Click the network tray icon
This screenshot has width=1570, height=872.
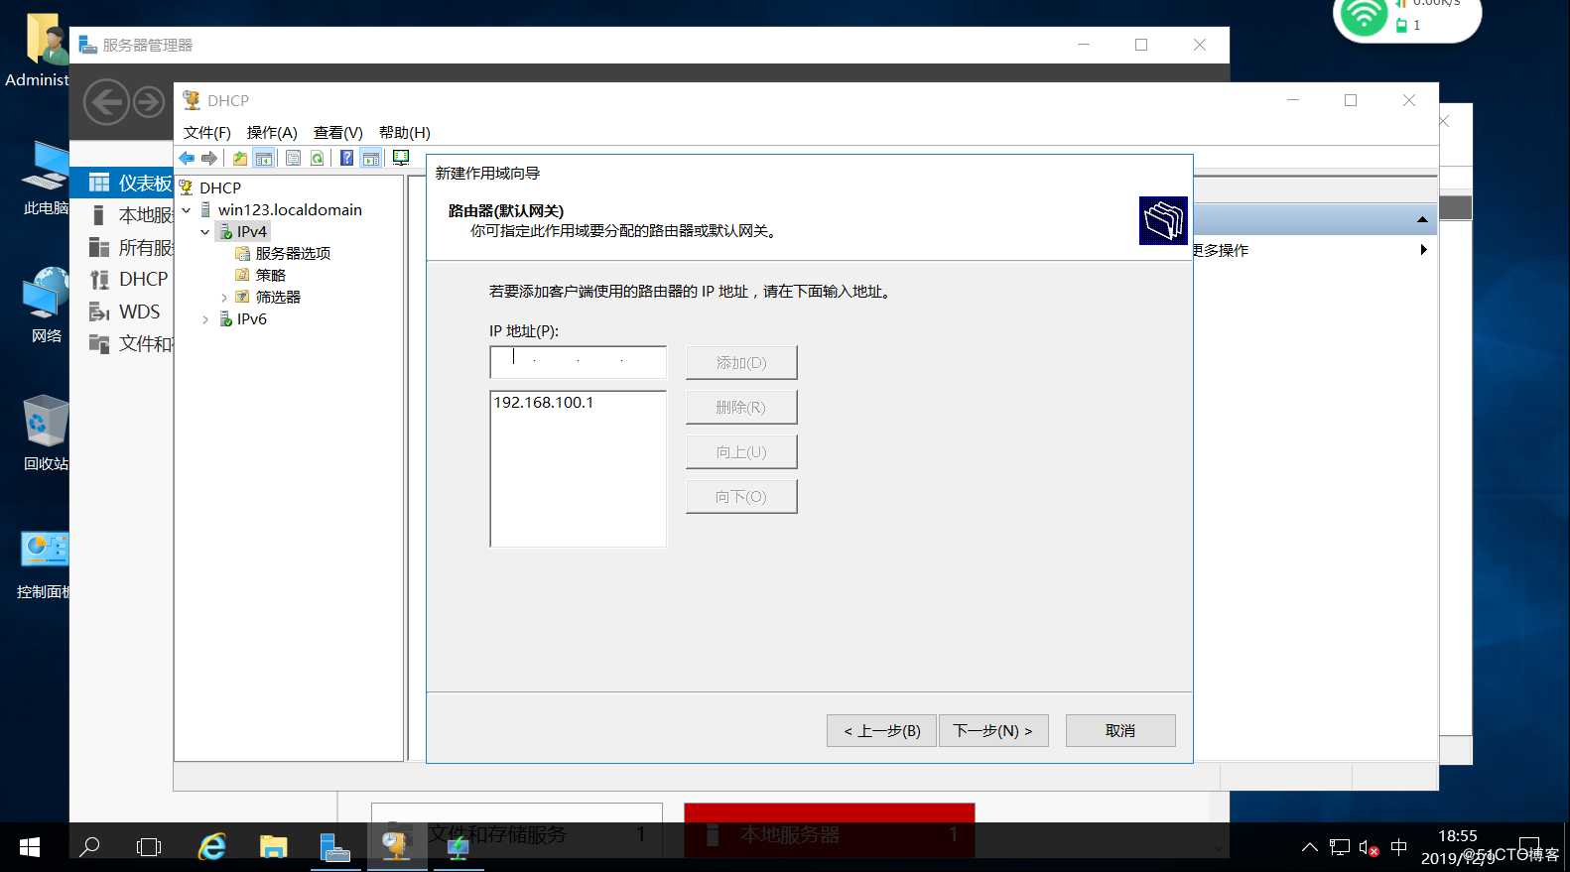click(1340, 848)
